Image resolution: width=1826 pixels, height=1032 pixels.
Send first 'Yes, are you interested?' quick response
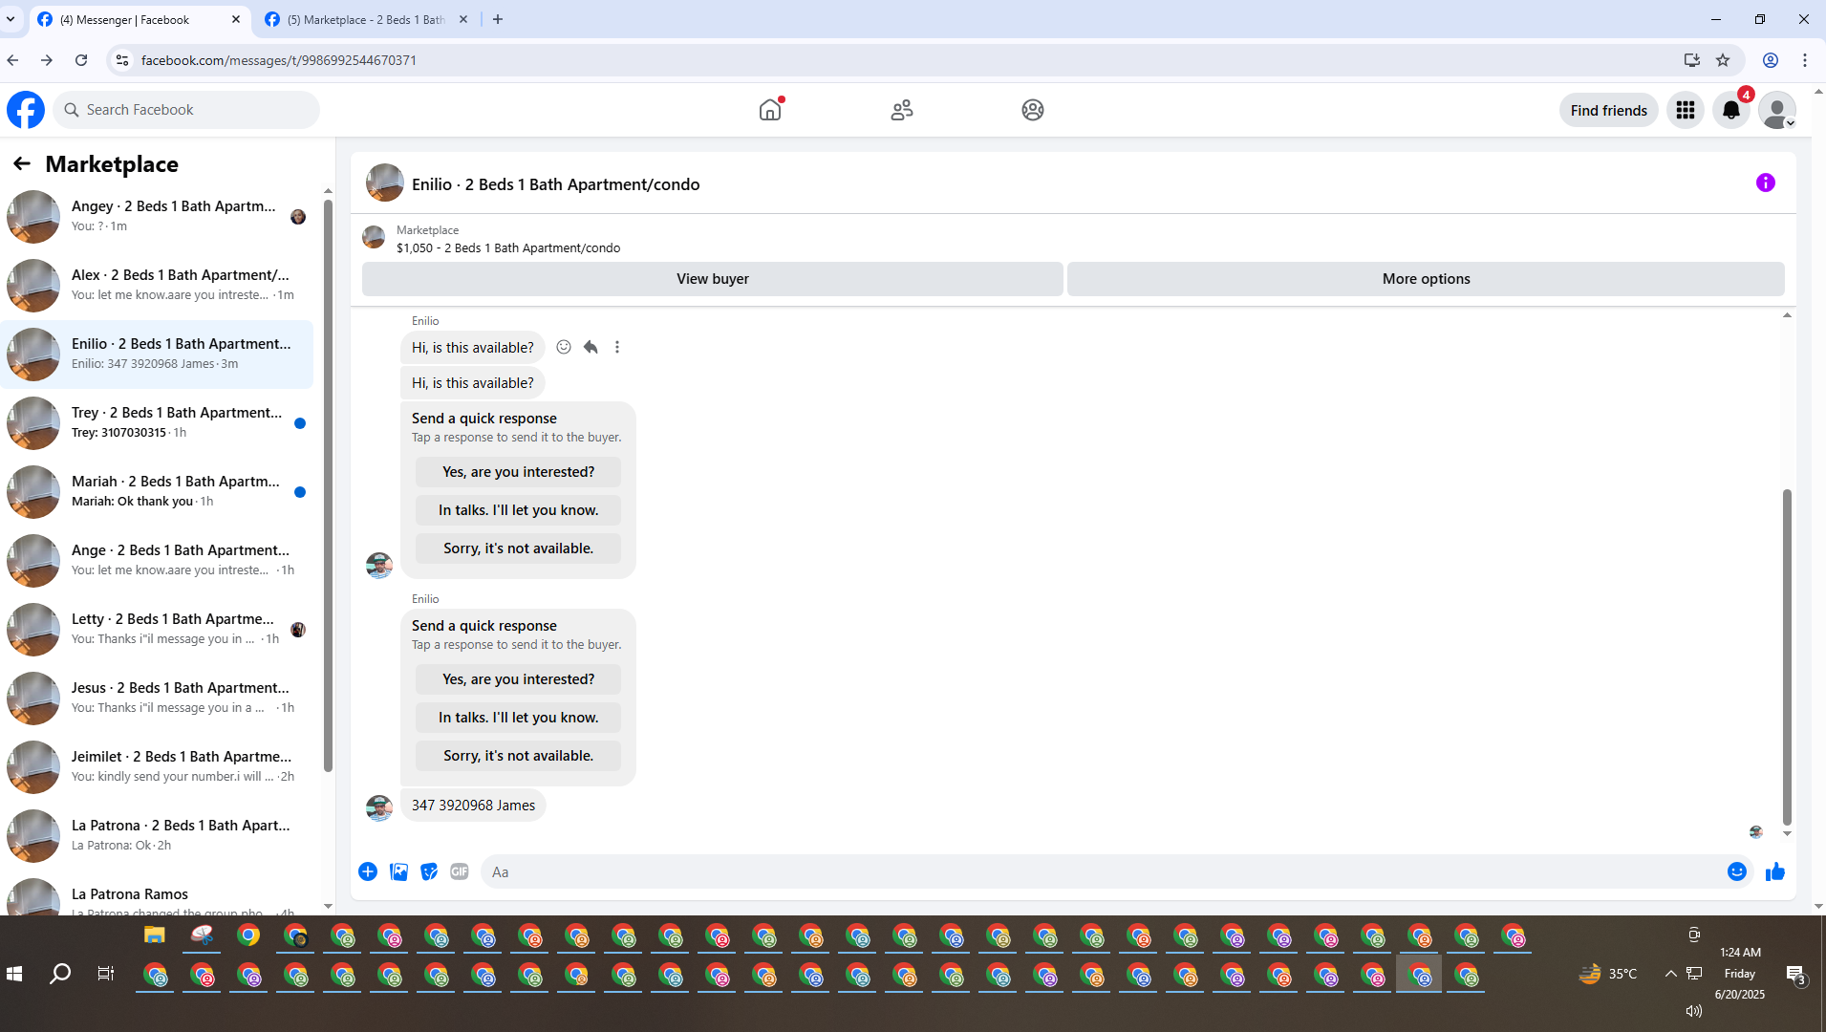point(518,472)
